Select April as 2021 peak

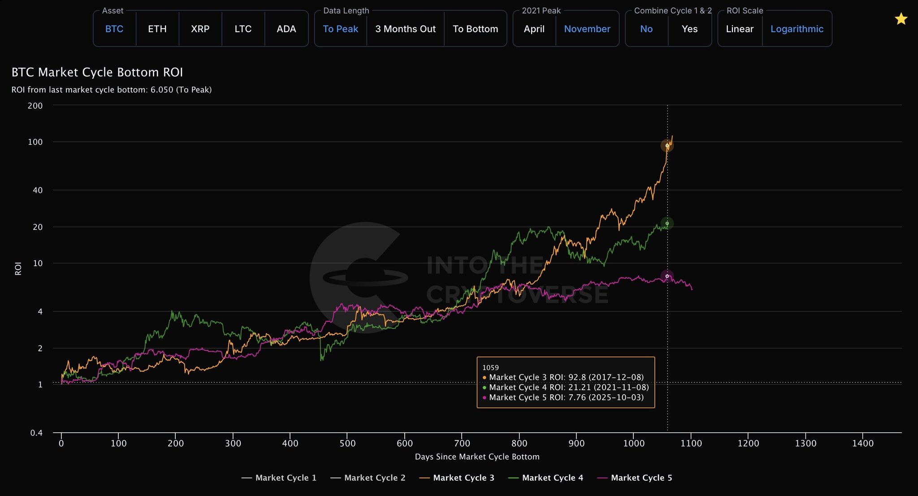[x=534, y=29]
